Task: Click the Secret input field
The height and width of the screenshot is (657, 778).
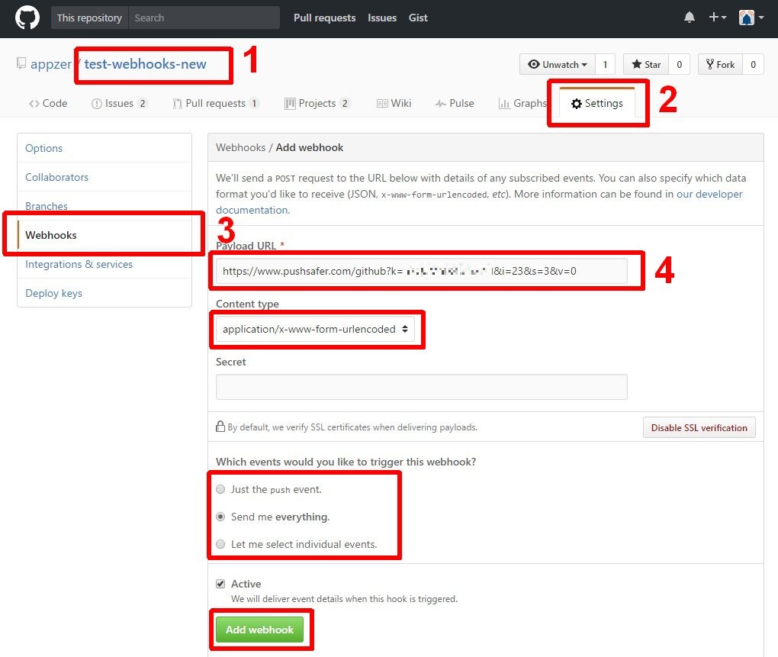Action: tap(421, 387)
